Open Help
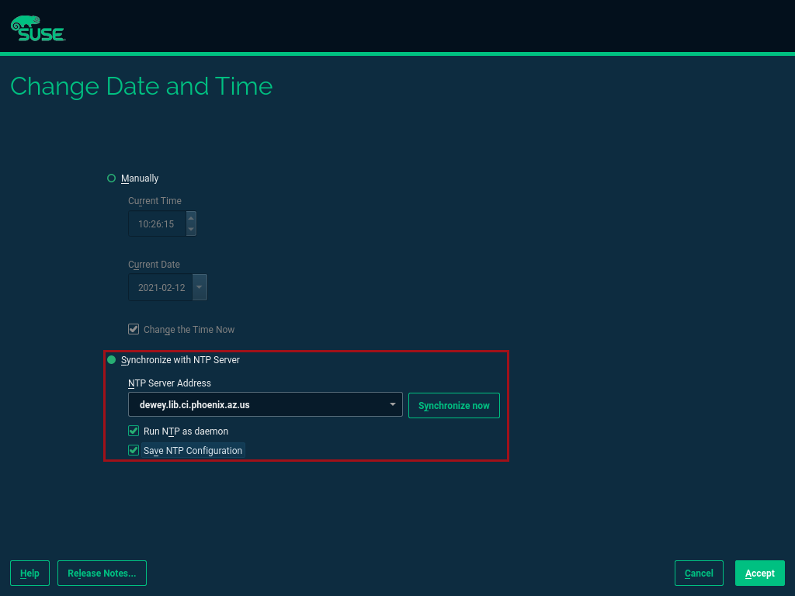795x596 pixels. (29, 573)
